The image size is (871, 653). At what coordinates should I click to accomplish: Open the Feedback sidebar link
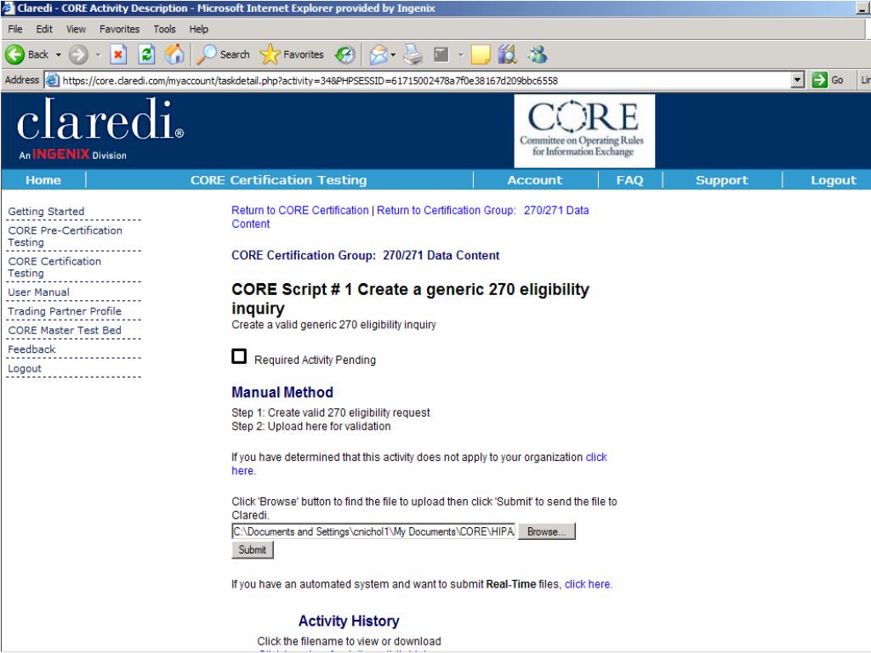pos(31,349)
